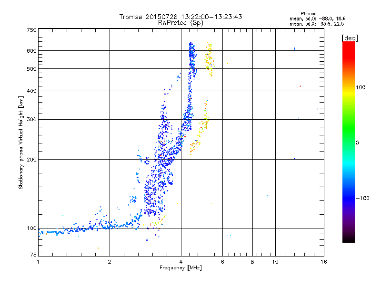Click x-axis tick label '8'
The height and width of the screenshot is (285, 381).
(252, 262)
